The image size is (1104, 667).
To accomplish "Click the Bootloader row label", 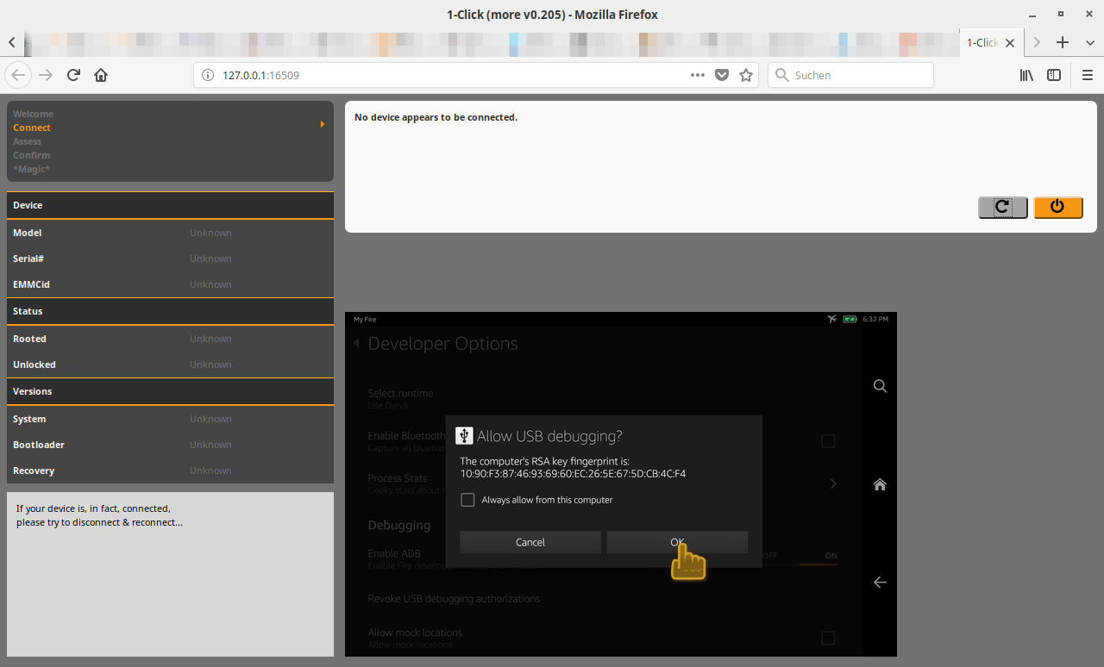I will (39, 445).
